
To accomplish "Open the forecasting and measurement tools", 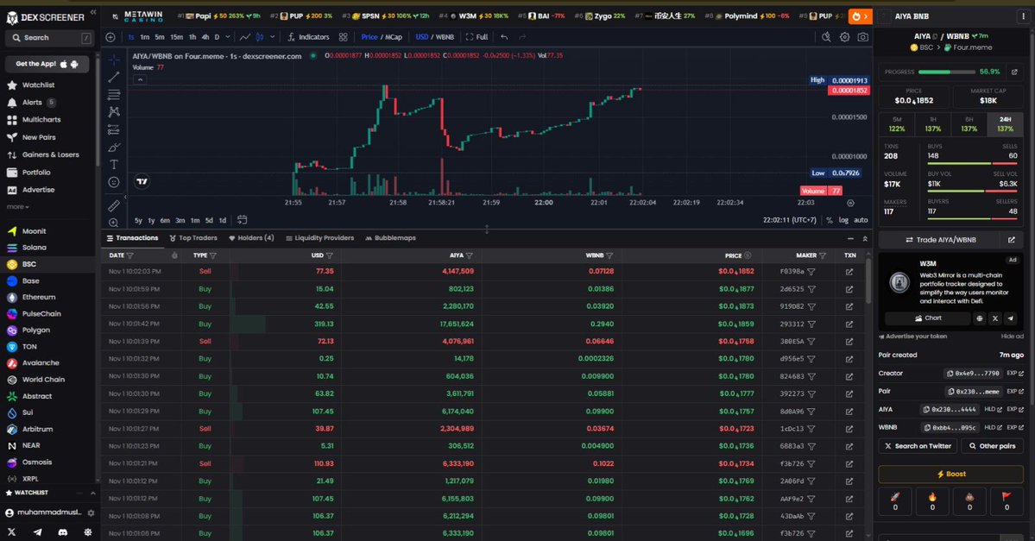I will [114, 129].
